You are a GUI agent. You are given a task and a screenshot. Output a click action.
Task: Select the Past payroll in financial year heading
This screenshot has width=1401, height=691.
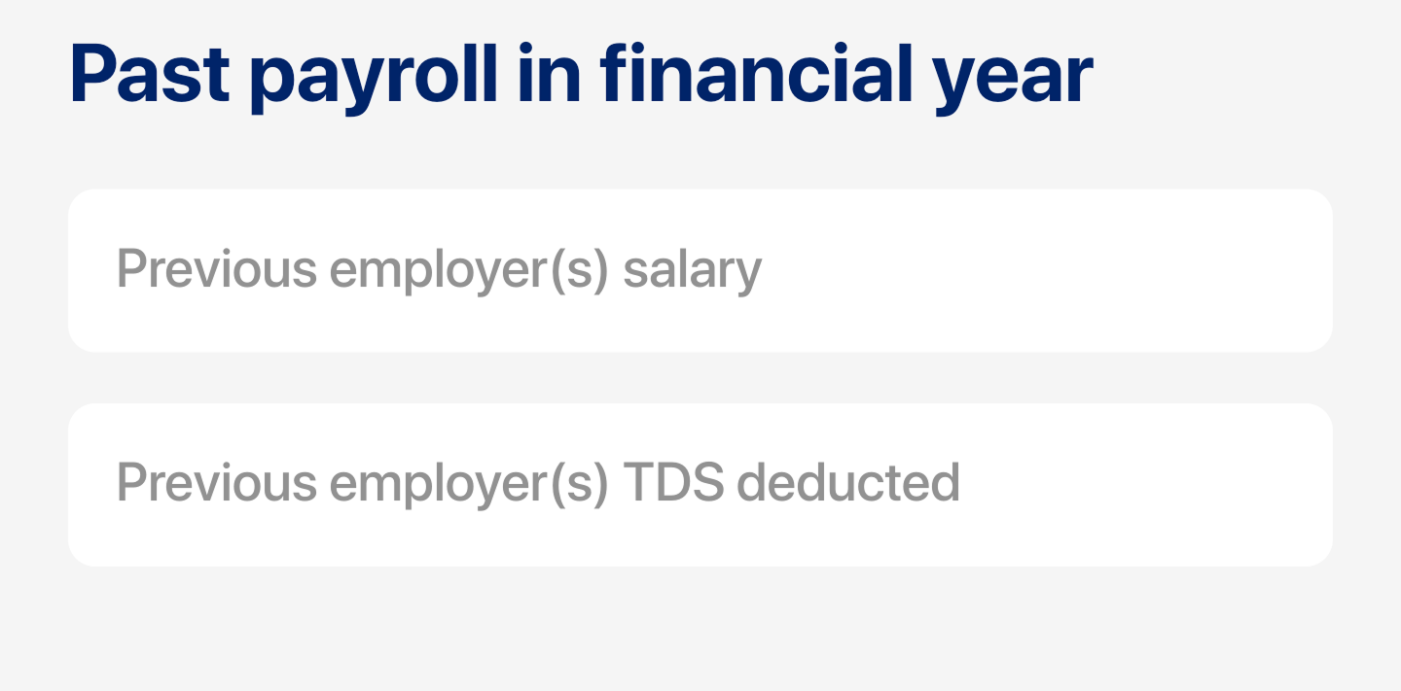[581, 77]
